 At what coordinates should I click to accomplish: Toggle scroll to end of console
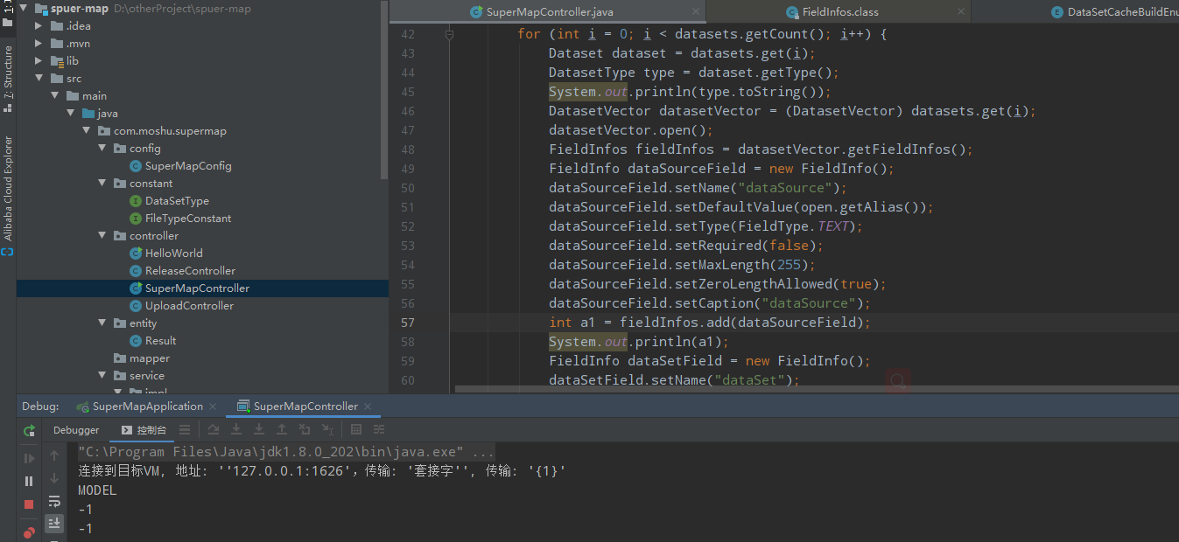click(54, 523)
